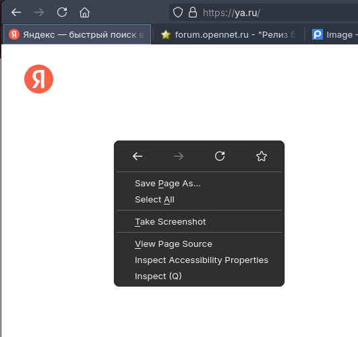Click the Yandex logo on the page
Screen dimensions: 358x337
point(39,79)
